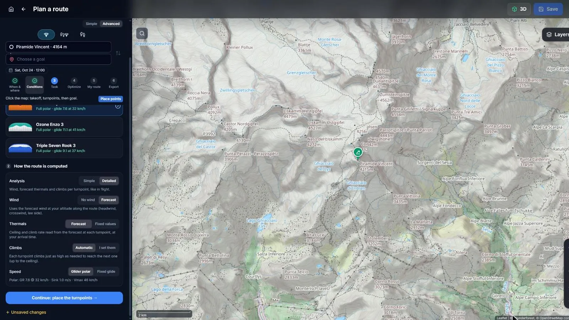Toggle the 3D map view

pyautogui.click(x=519, y=9)
